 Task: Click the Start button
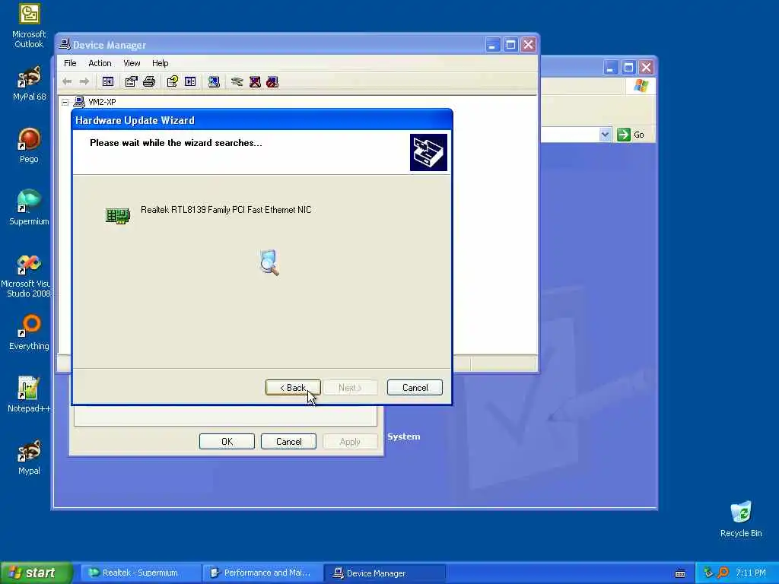[36, 573]
